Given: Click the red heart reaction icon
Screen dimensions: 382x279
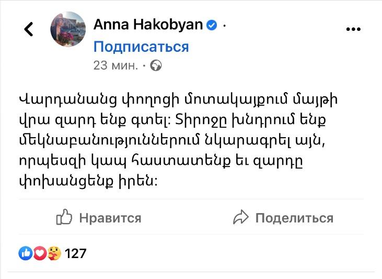Looking at the screenshot, I should click(40, 254).
